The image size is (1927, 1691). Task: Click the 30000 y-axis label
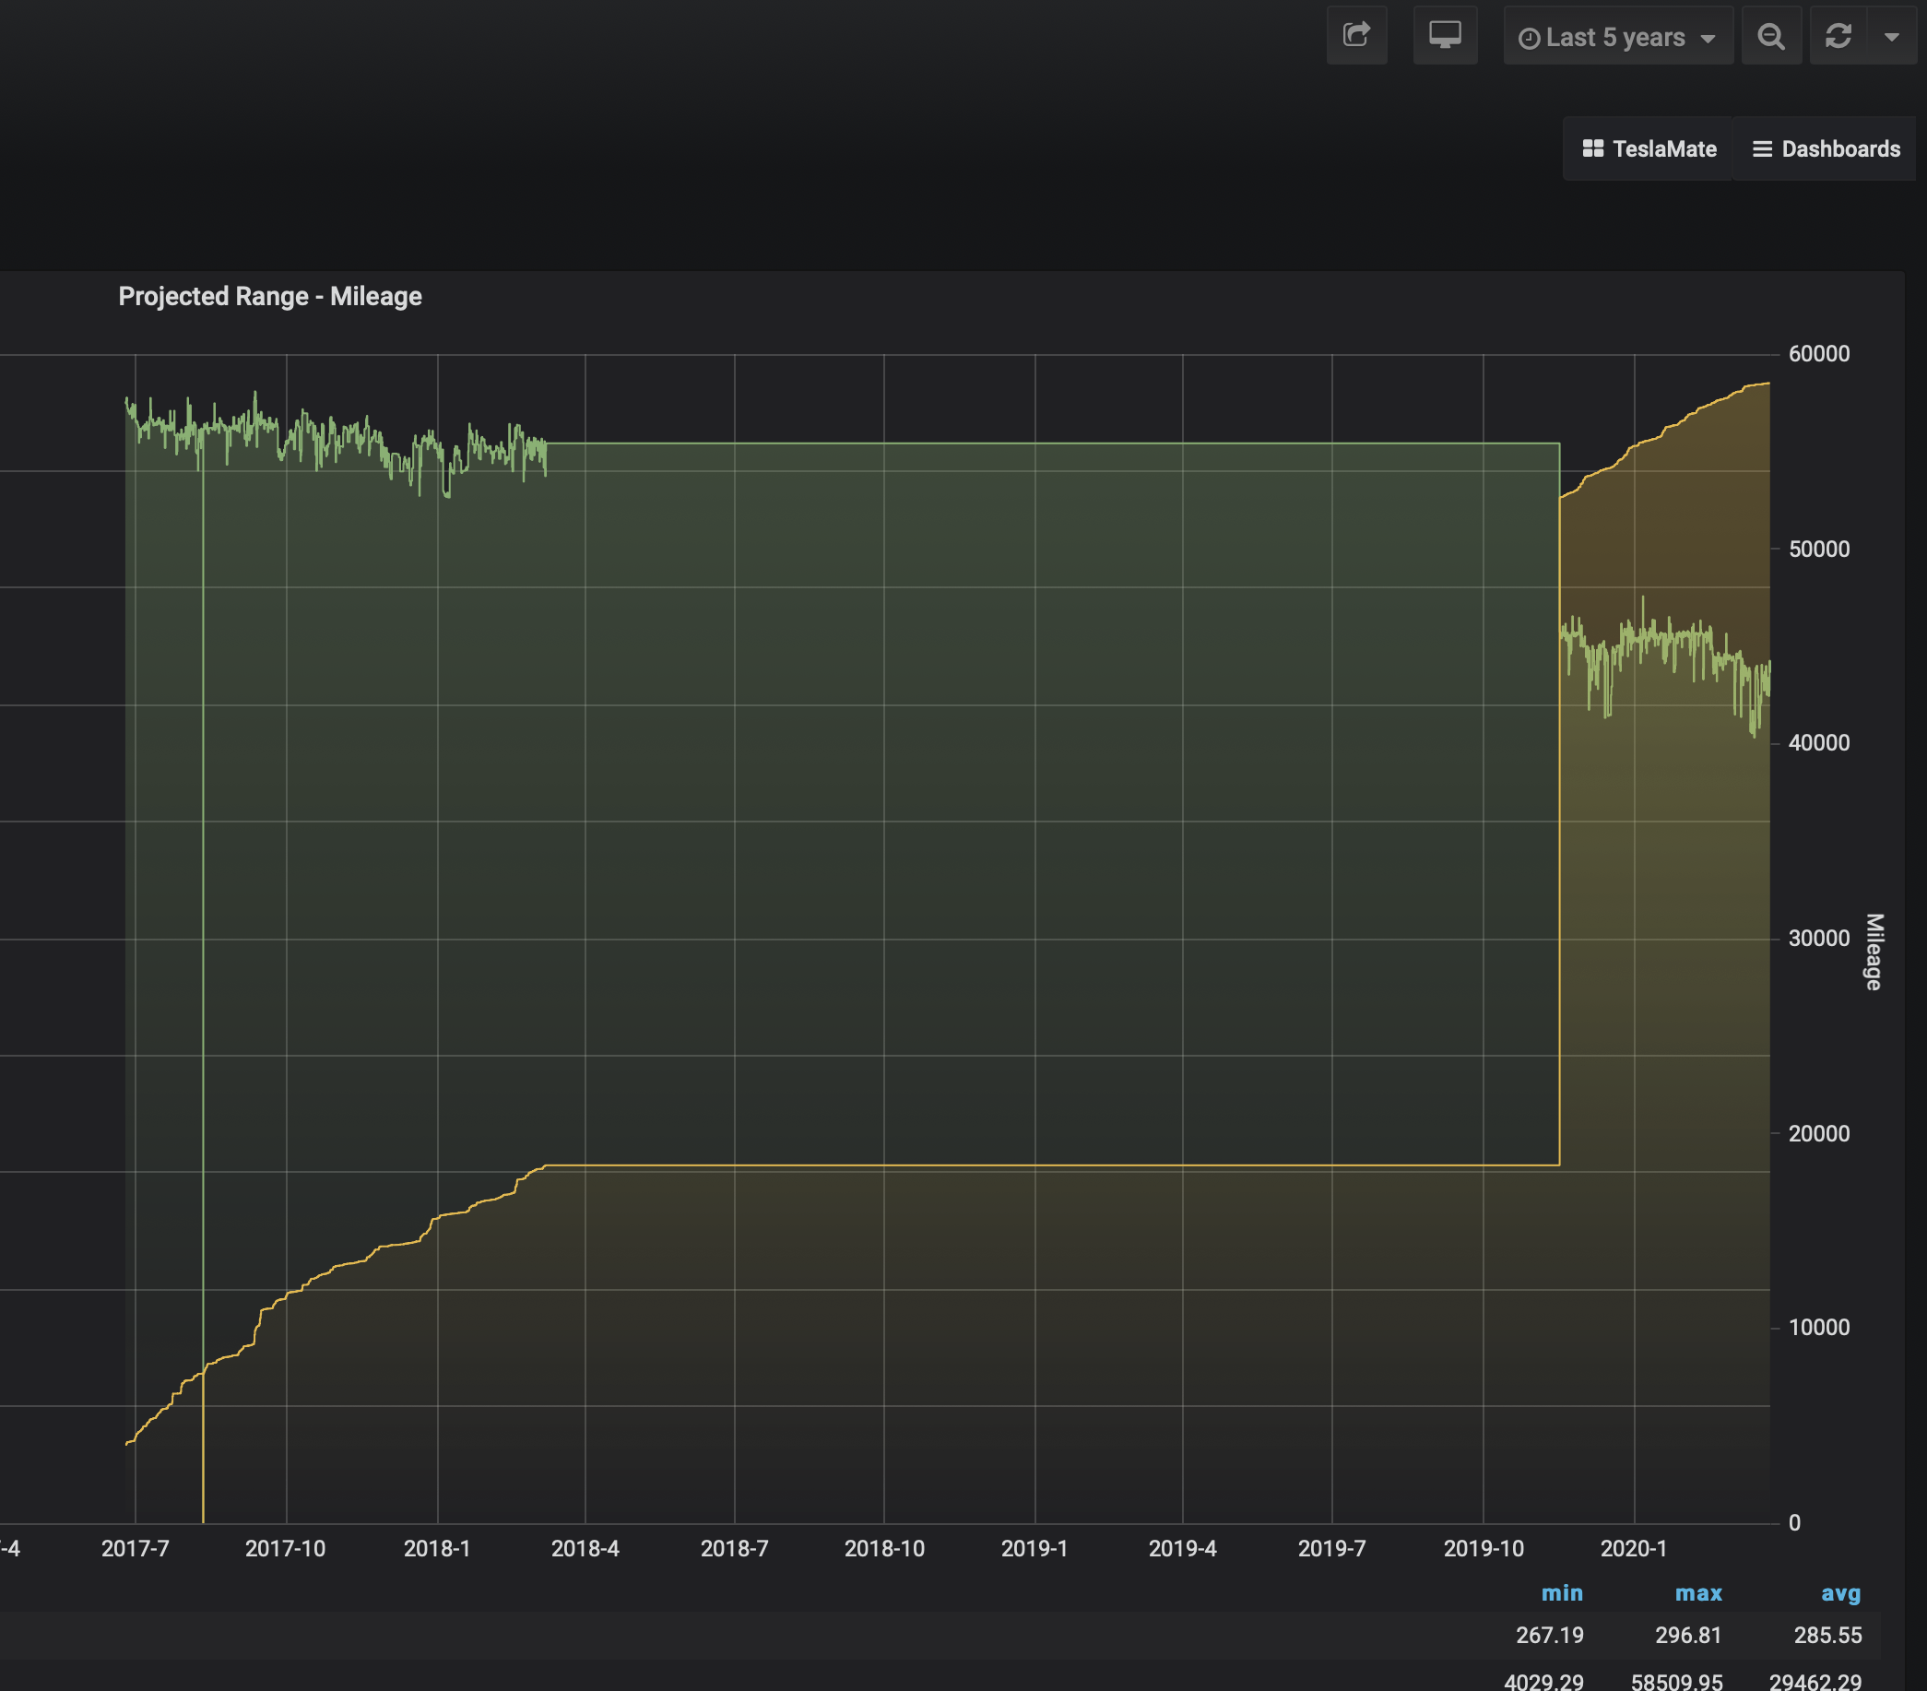[x=1818, y=938]
